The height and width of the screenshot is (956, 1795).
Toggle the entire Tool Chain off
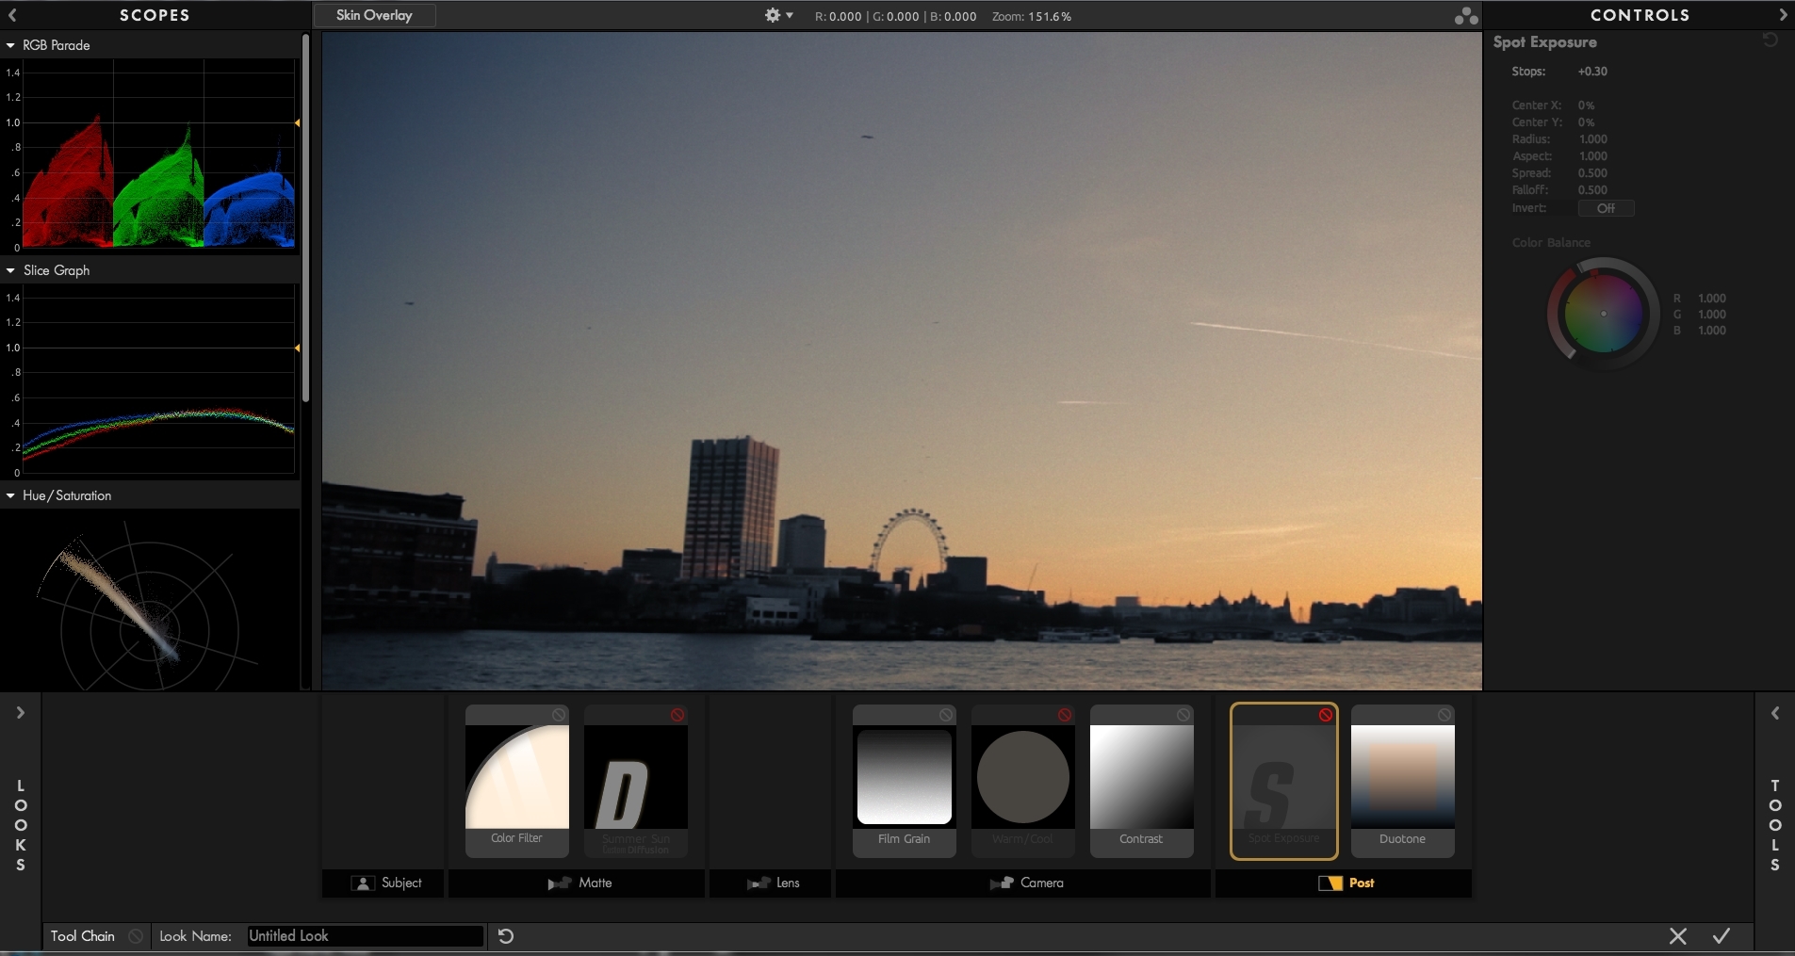click(x=136, y=936)
